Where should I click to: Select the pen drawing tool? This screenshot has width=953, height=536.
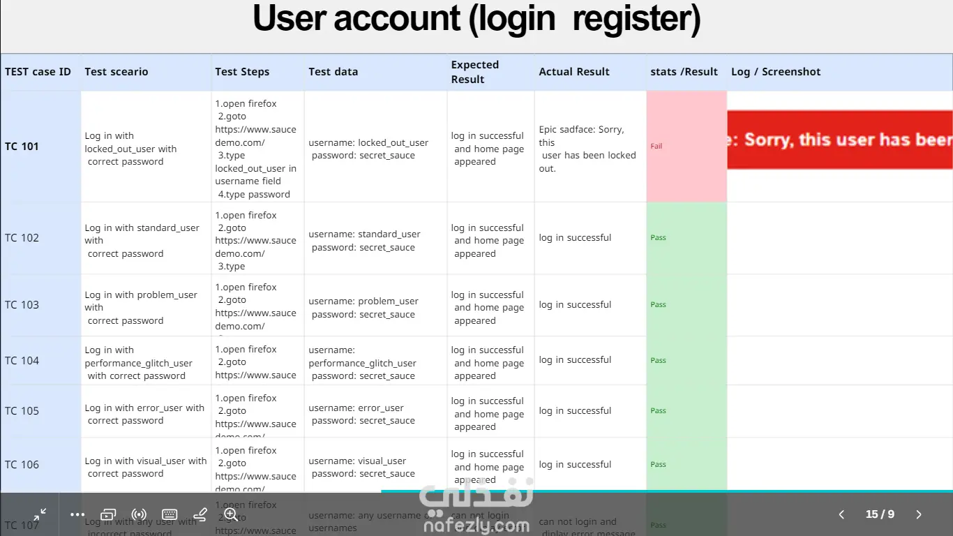pyautogui.click(x=200, y=514)
